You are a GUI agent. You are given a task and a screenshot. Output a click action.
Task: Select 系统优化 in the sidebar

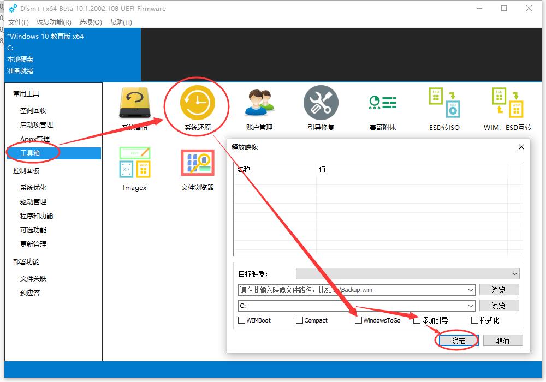(33, 188)
